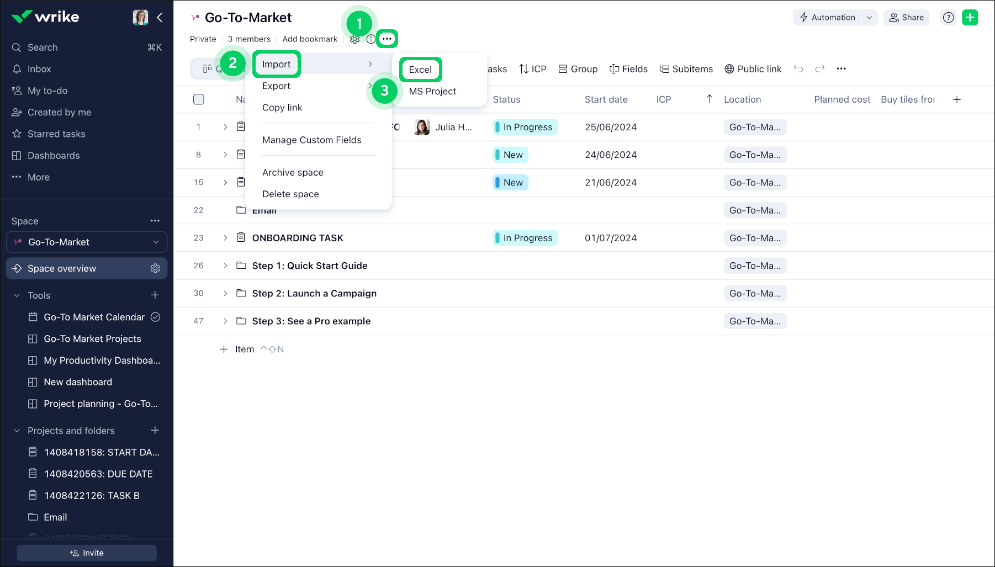Screen dimensions: 995x567
Task: Expand the ONBOARDING TASK row
Action: coord(225,238)
